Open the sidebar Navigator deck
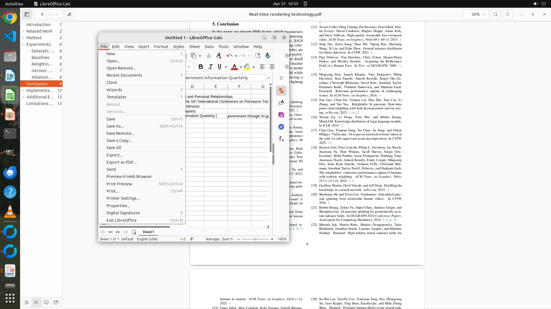Image resolution: width=551 pixels, height=309 pixels. click(281, 127)
